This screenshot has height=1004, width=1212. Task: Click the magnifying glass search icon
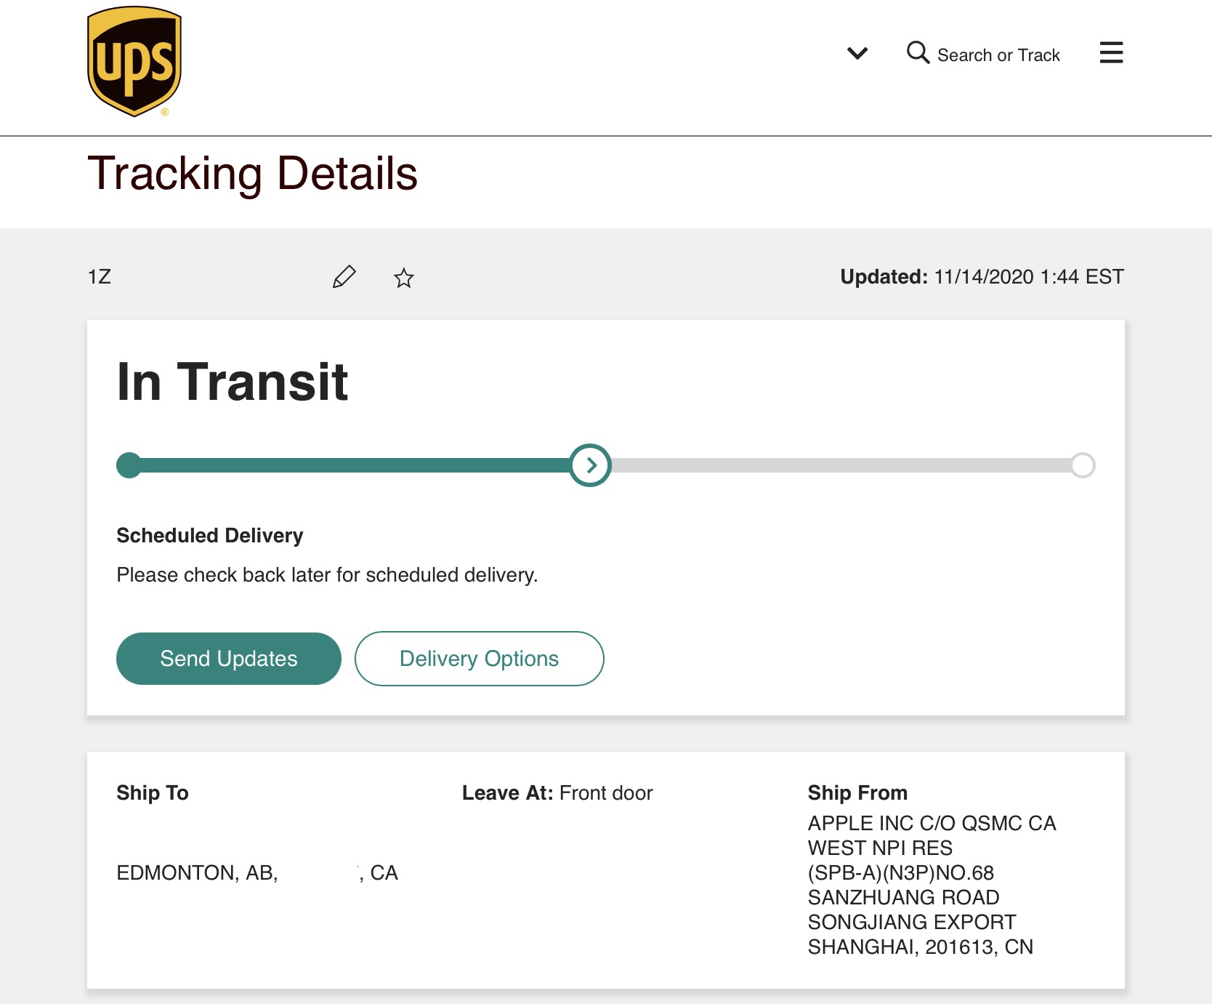click(x=918, y=52)
